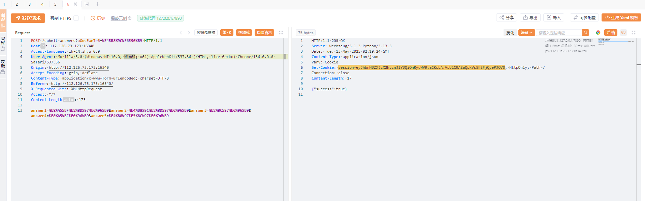This screenshot has width=645, height=201.
Task: Click the Referer URL link in request
Action: click(82, 84)
